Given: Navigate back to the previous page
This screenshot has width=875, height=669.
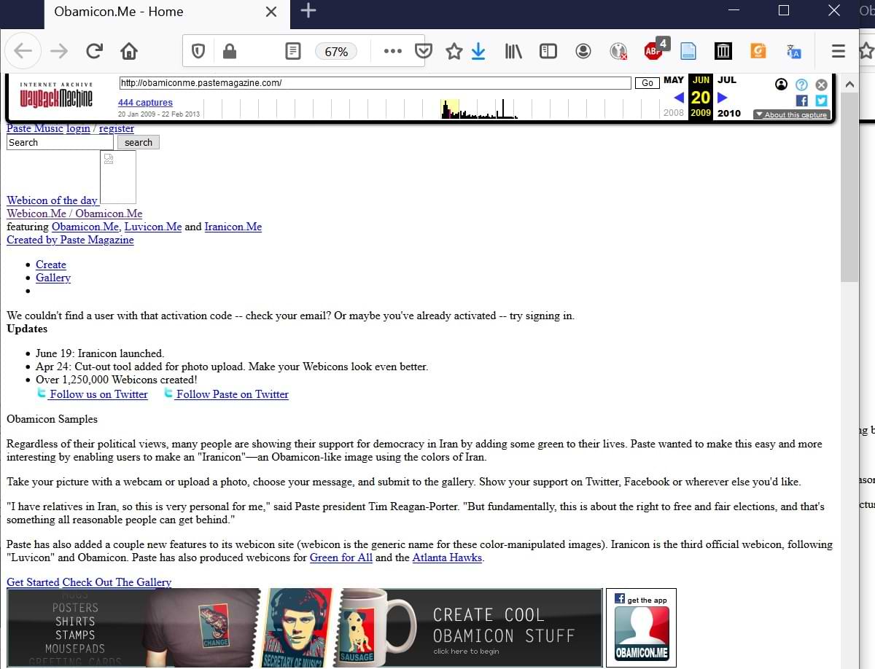Looking at the screenshot, I should pyautogui.click(x=23, y=51).
